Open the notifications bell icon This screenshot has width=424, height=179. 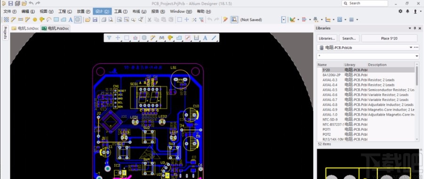point(408,11)
